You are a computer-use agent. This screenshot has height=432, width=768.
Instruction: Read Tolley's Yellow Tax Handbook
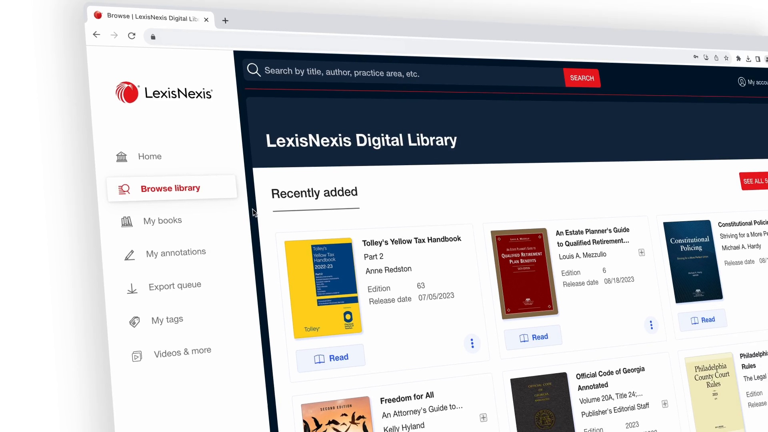(331, 358)
